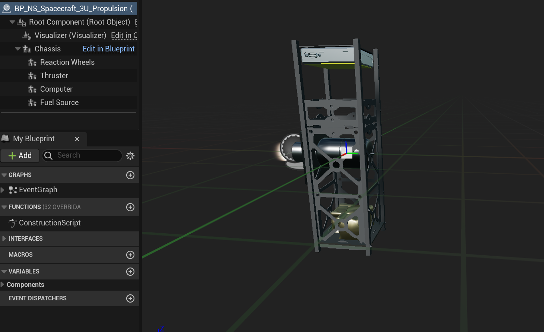Select Visualizer (Visualizer) component
Screen dimensions: 544x332
[x=70, y=35]
